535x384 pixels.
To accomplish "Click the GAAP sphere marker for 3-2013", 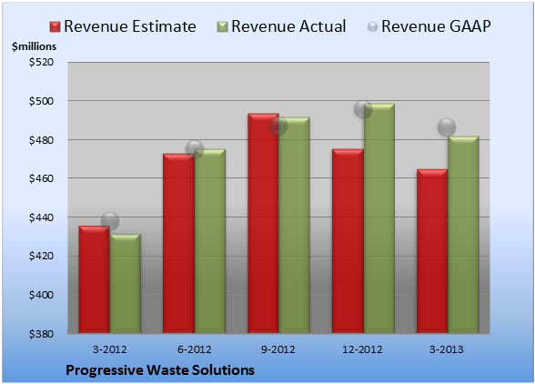I will pyautogui.click(x=447, y=127).
